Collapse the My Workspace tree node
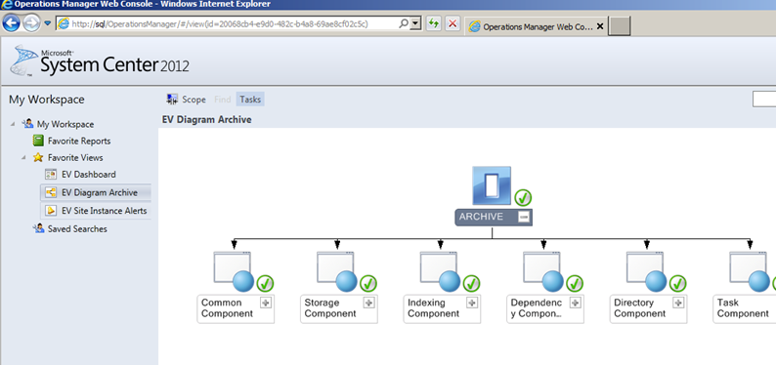Image resolution: width=776 pixels, height=365 pixels. (x=12, y=124)
